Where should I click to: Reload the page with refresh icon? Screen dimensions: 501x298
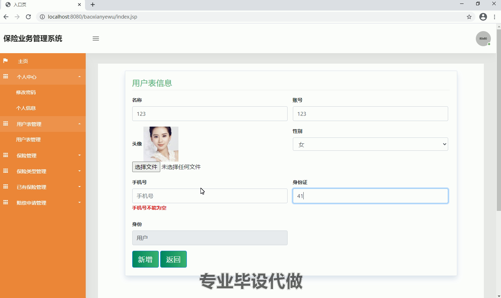coord(28,17)
